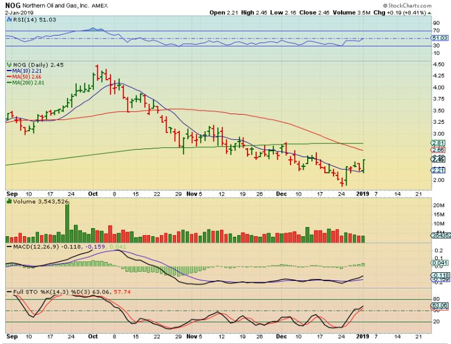
Task: Click the chart date '2-Jan-2019'
Action: [x=19, y=13]
